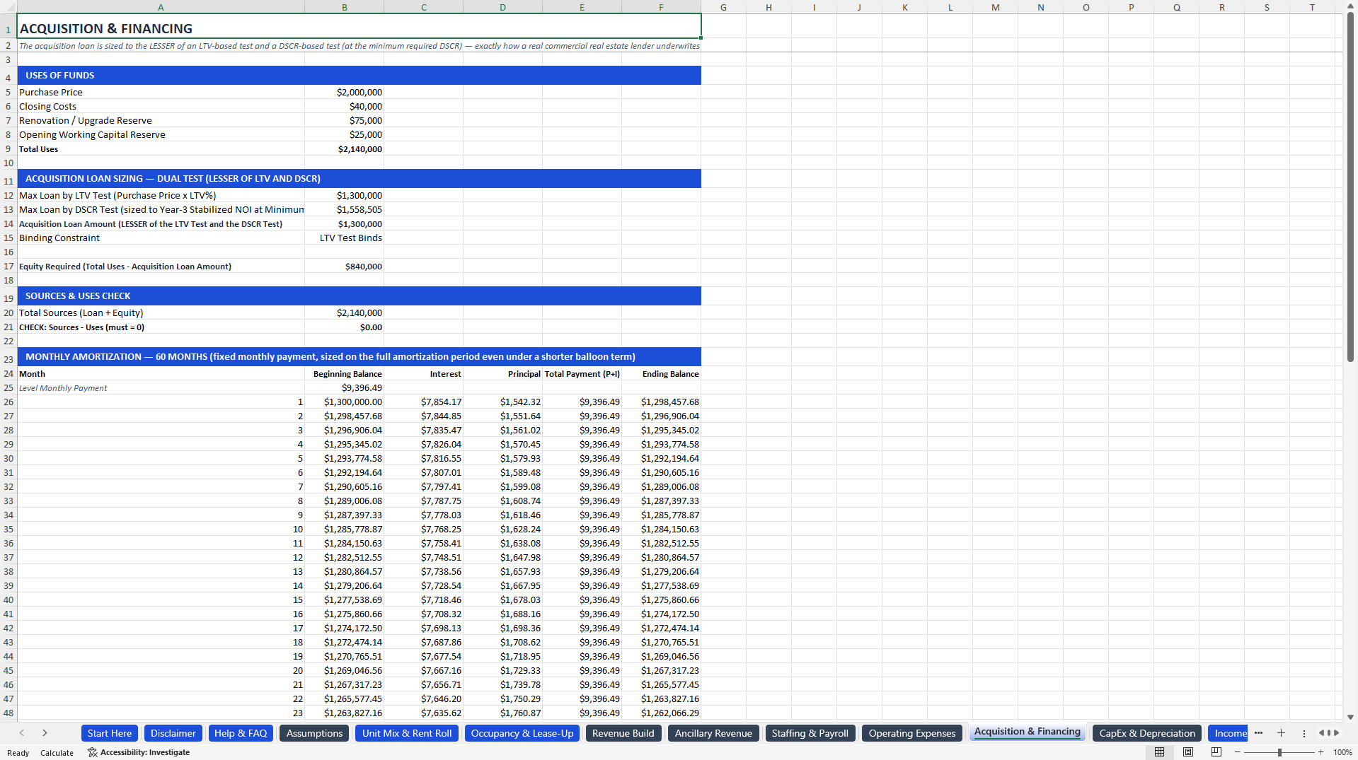Click the 100% zoom level

coord(1342,752)
